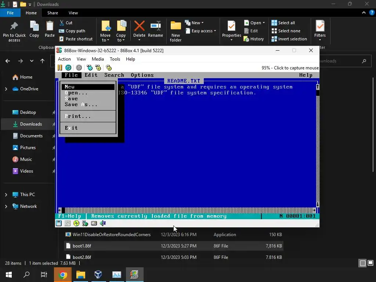Expand the Network tree node
The height and width of the screenshot is (282, 376).
point(6,206)
